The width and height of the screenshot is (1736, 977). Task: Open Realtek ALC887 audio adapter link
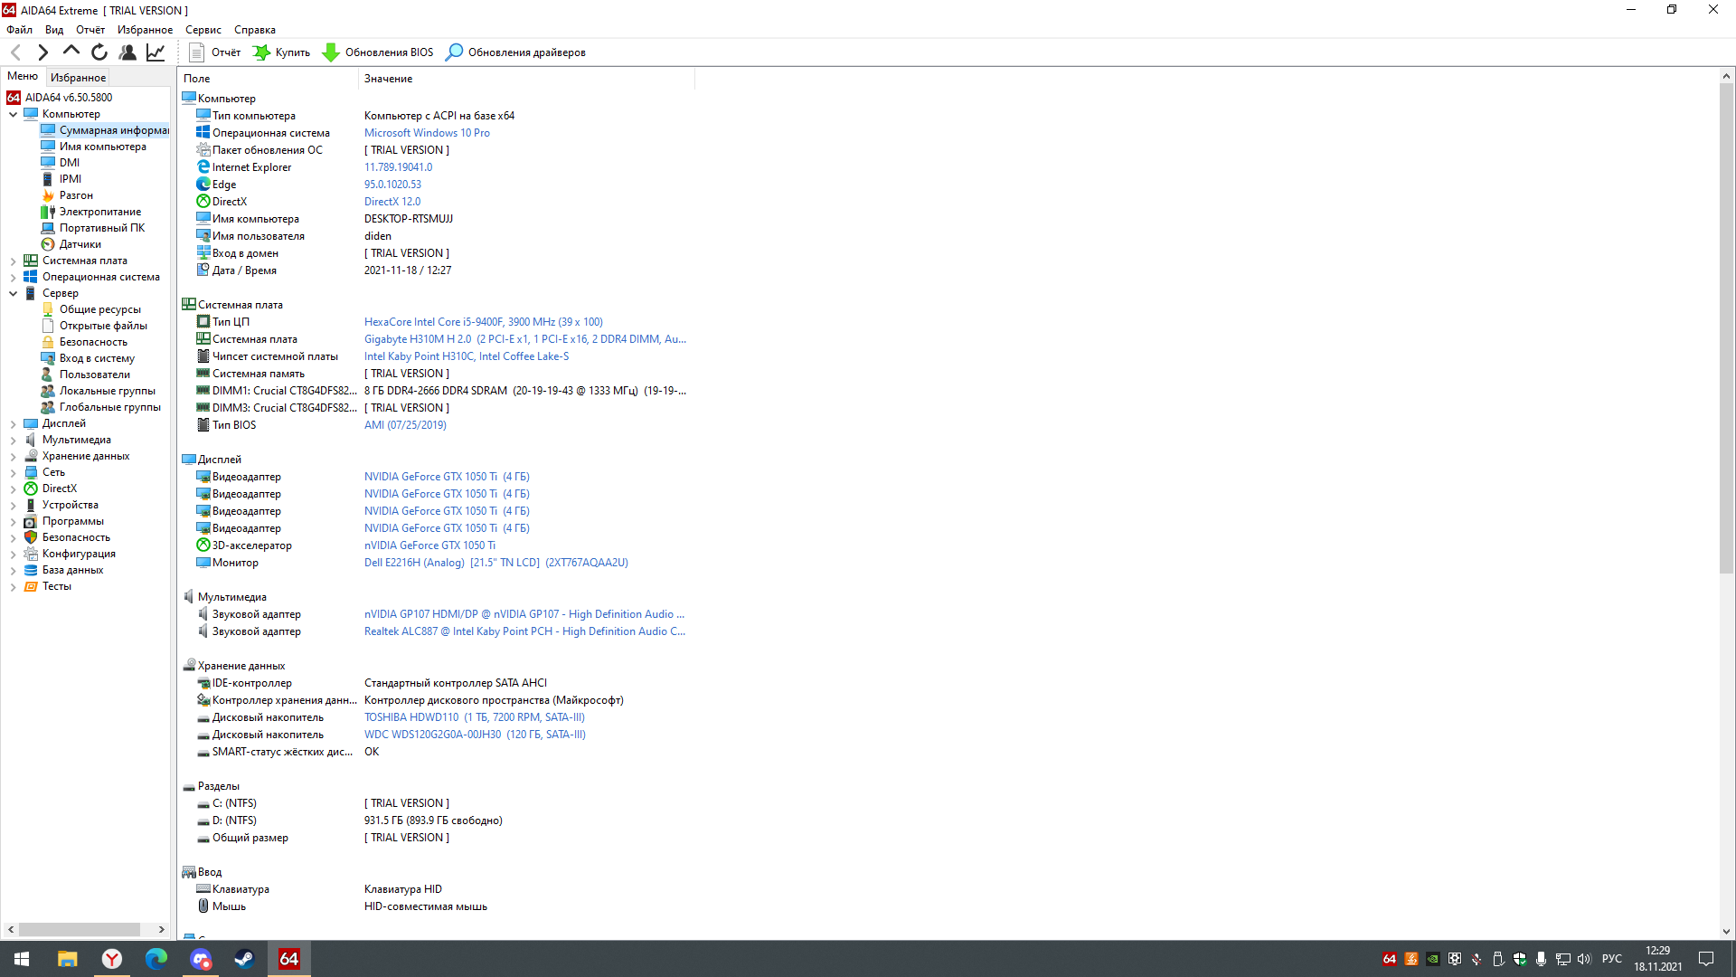pos(524,631)
